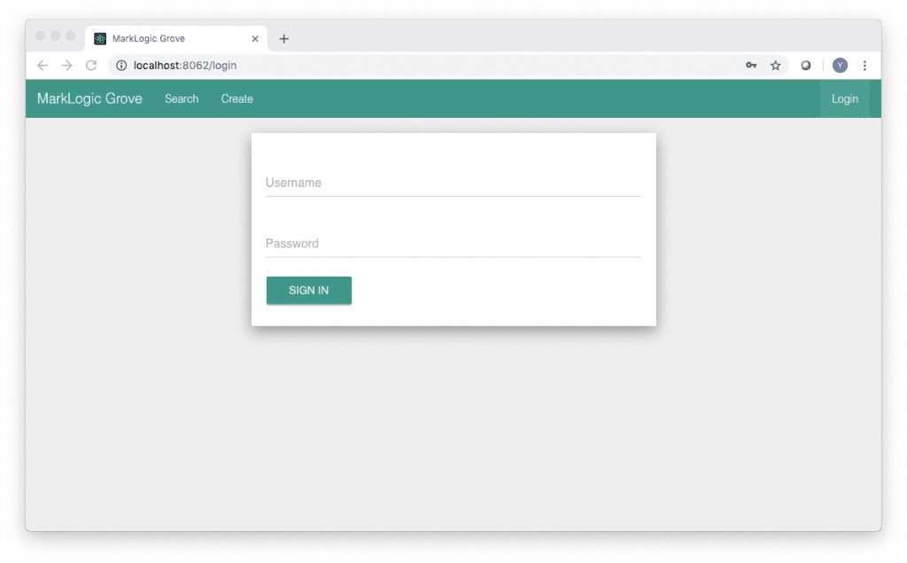
Task: Reload the page with the refresh icon
Action: 91,66
